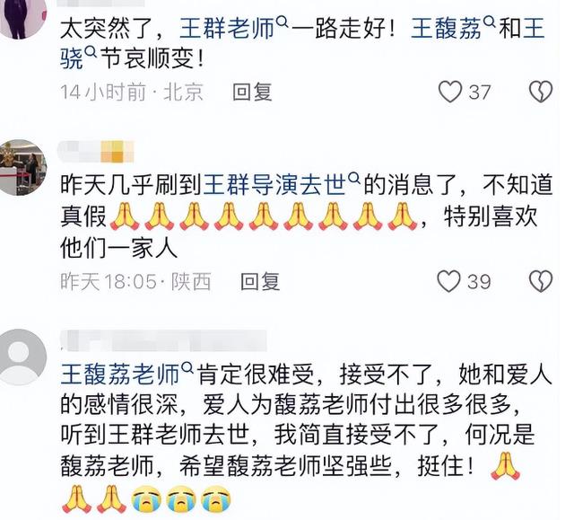
Task: Like the Beijing comment with 37 likes
Action: [450, 92]
